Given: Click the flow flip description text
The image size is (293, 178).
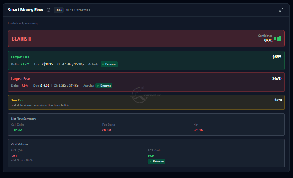Looking at the screenshot, I should click(x=40, y=105).
